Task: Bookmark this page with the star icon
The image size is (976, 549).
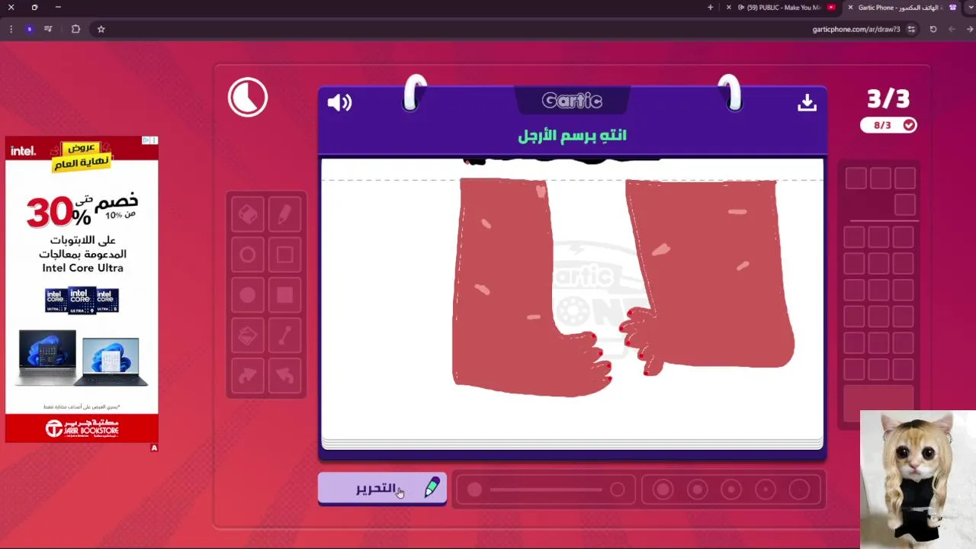Action: (x=101, y=29)
